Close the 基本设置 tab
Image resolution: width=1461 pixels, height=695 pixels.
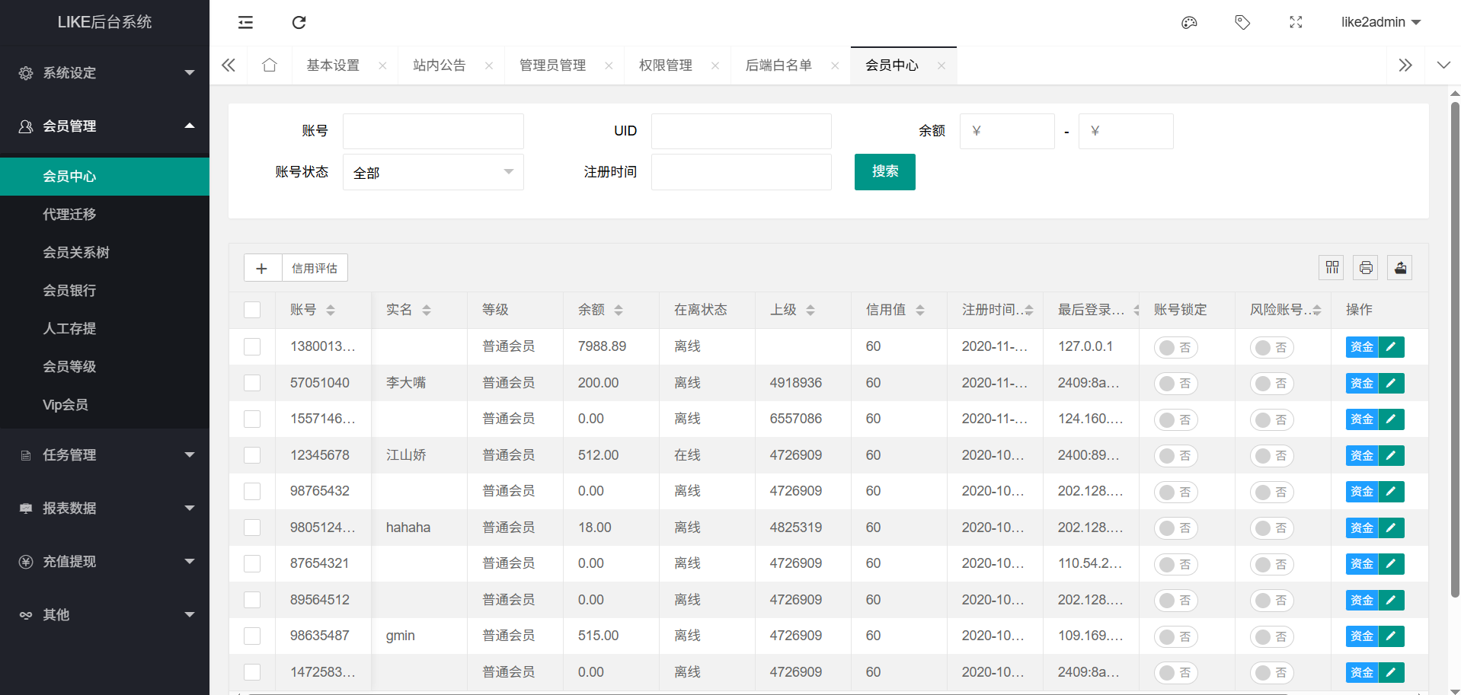tap(382, 65)
